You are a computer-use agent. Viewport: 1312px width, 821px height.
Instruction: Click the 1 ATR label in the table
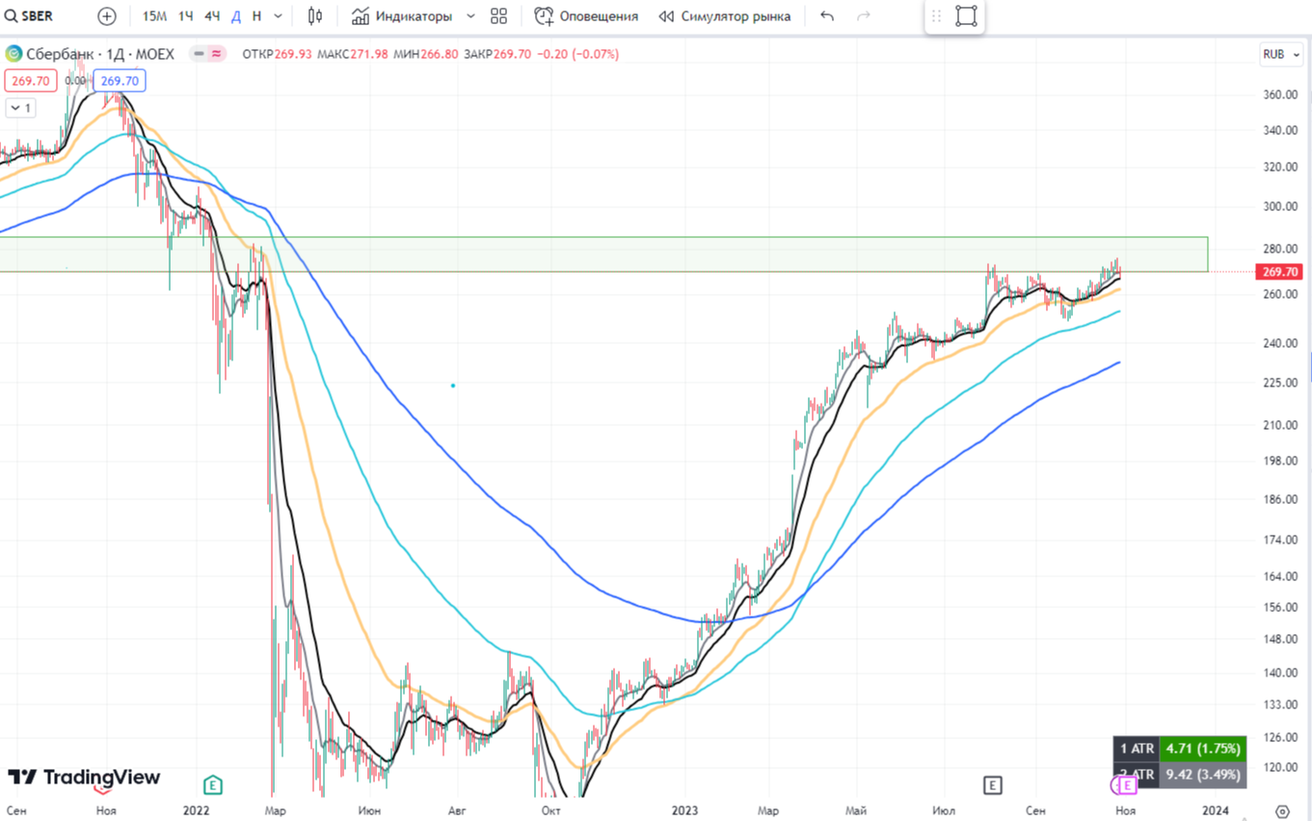click(1137, 748)
